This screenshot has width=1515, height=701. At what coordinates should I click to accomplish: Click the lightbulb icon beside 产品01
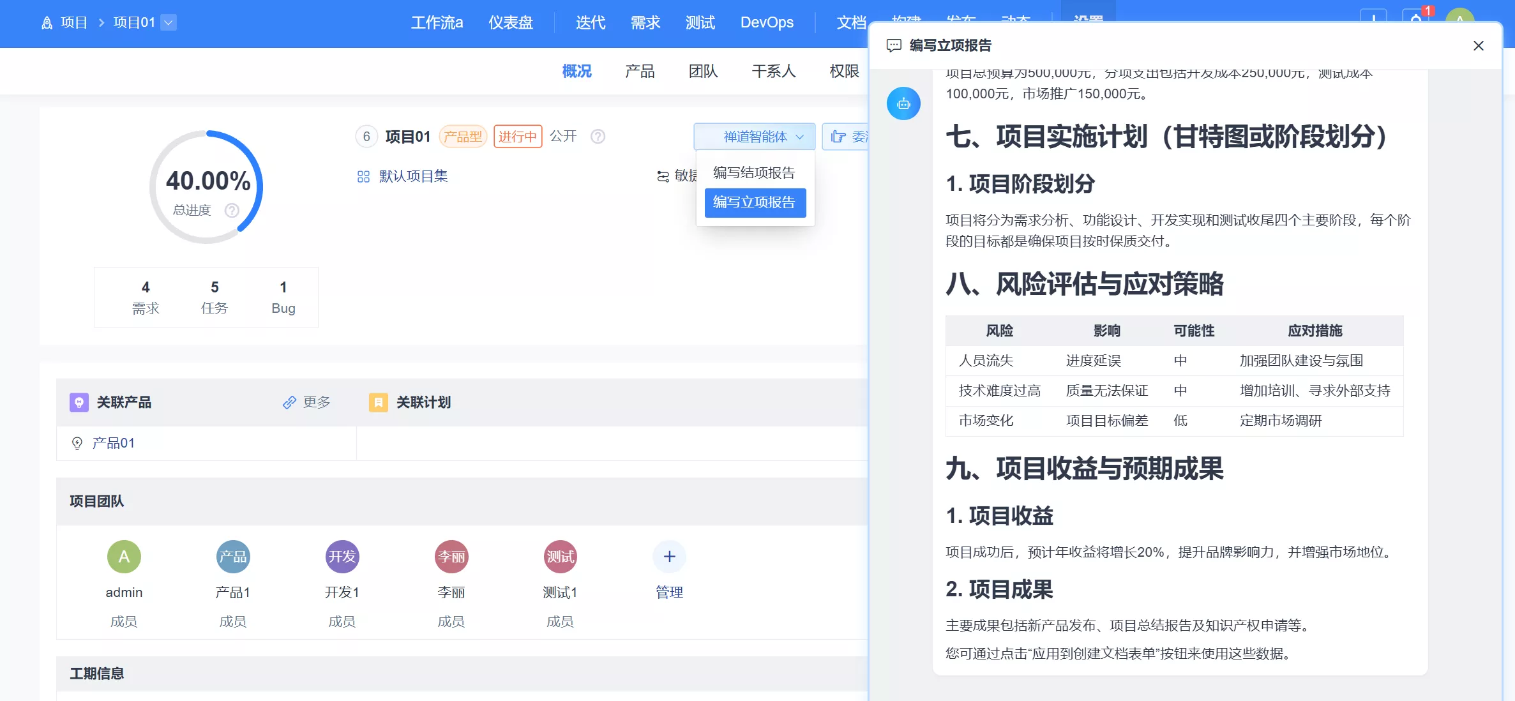tap(77, 443)
